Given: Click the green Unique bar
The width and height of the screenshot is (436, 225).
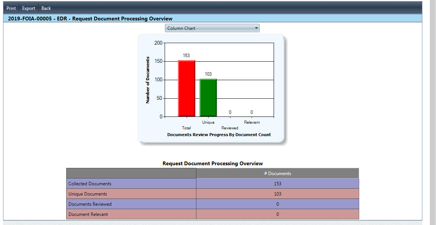Looking at the screenshot, I should click(x=208, y=98).
